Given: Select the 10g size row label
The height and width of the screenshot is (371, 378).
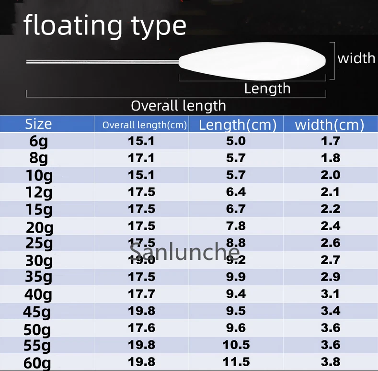Looking at the screenshot, I should click(x=39, y=175).
